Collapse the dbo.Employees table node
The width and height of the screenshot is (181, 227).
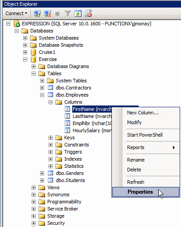click(42, 95)
